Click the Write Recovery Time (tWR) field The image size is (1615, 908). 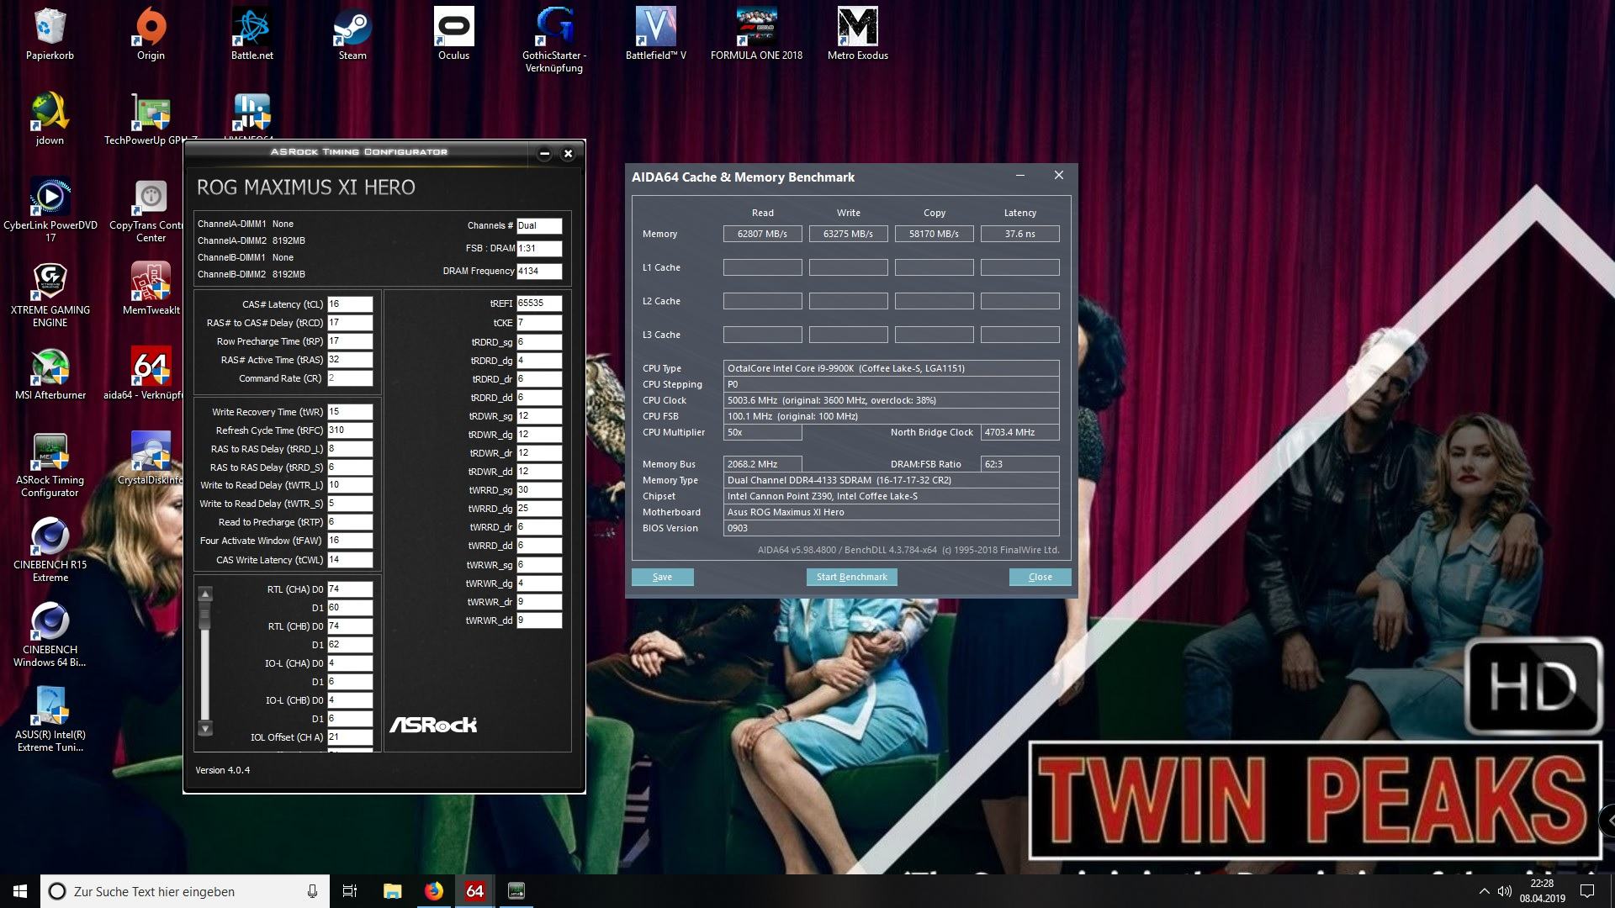click(350, 412)
